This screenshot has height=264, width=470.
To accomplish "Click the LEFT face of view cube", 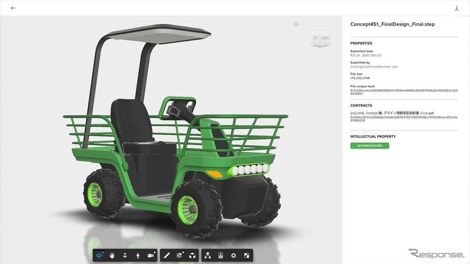I will [x=315, y=38].
